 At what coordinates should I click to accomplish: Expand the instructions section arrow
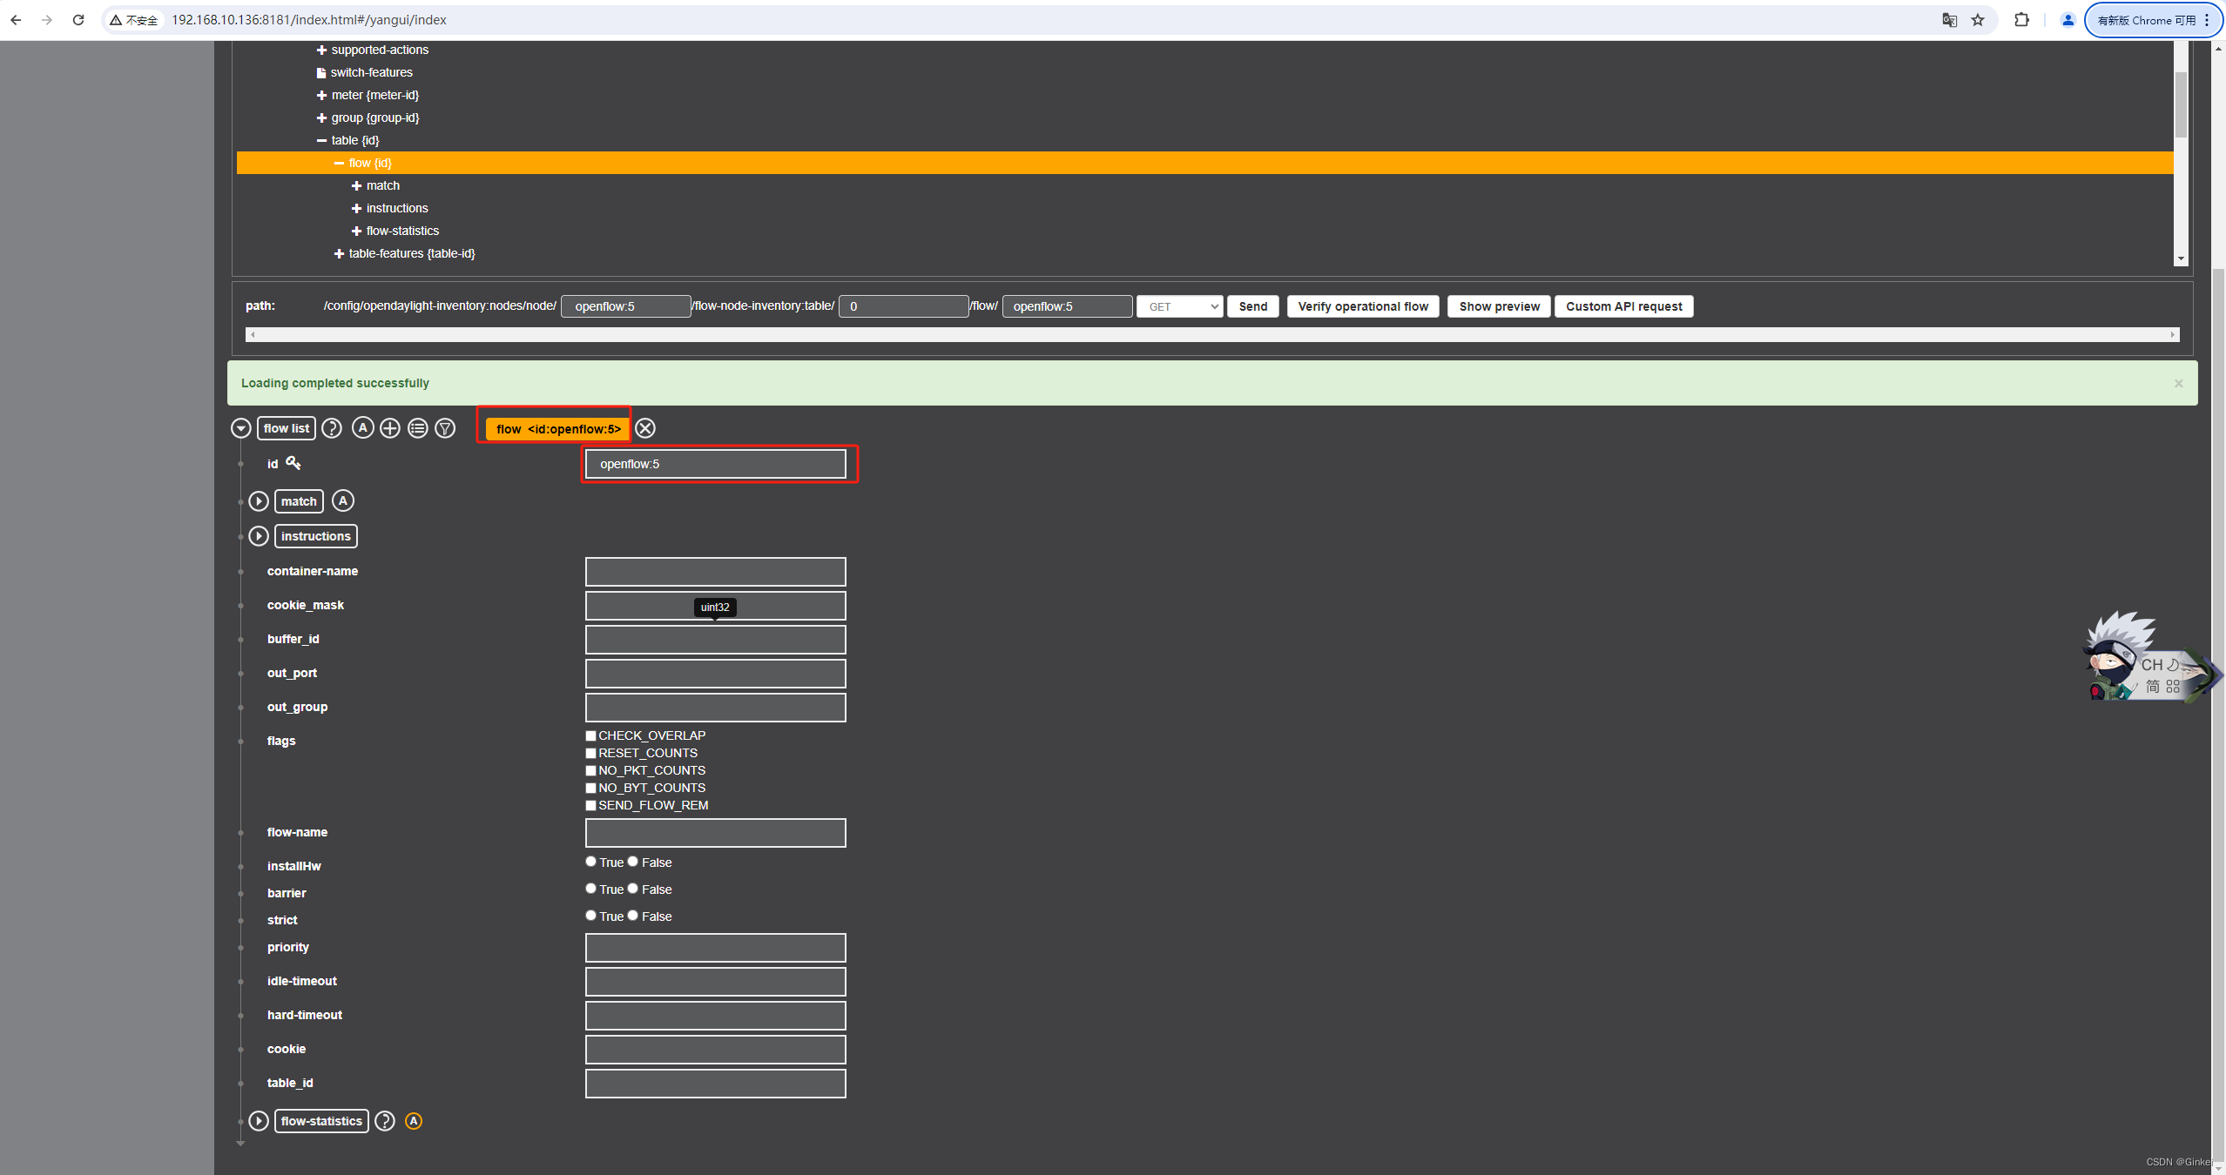(259, 536)
